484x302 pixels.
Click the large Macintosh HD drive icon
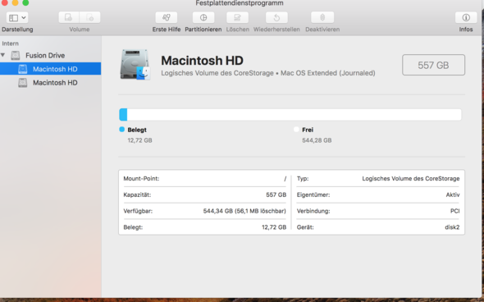[x=135, y=65]
